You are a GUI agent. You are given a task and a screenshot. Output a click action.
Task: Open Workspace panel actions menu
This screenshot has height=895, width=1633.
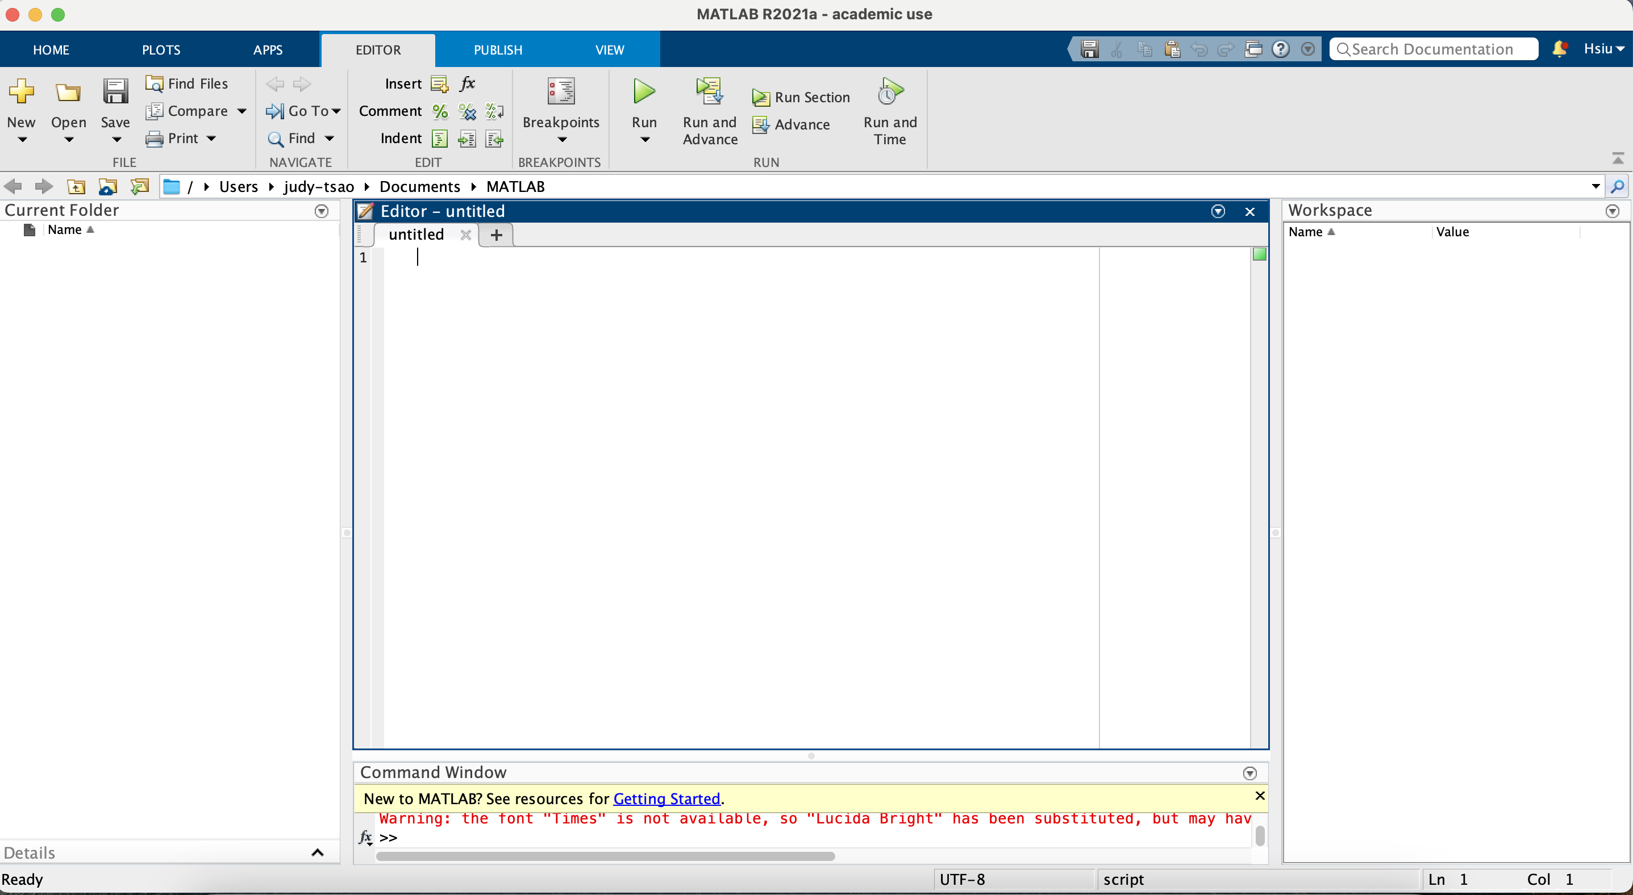click(x=1613, y=212)
